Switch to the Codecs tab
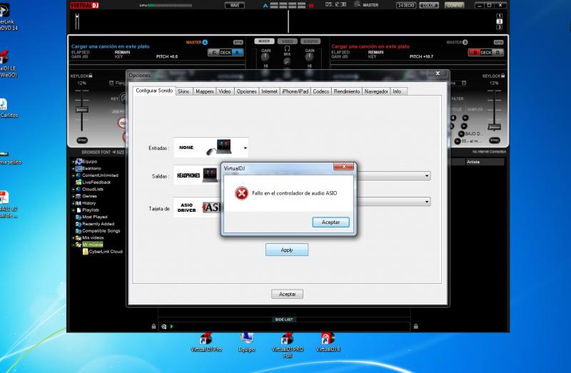571x373 pixels. 320,91
